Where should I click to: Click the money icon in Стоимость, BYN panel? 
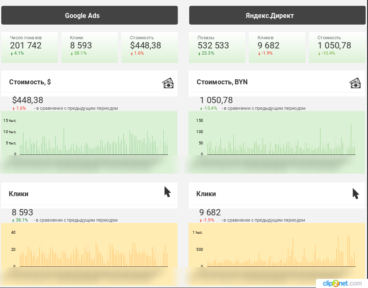[355, 83]
